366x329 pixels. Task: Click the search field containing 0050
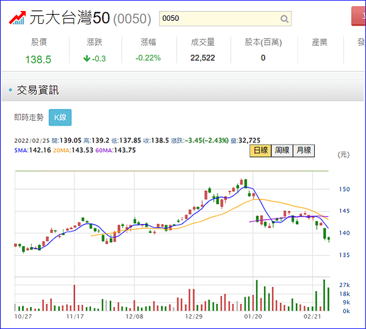[225, 18]
